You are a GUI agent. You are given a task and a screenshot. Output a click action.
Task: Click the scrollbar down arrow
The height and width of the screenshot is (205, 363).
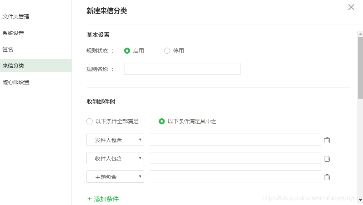(360, 200)
